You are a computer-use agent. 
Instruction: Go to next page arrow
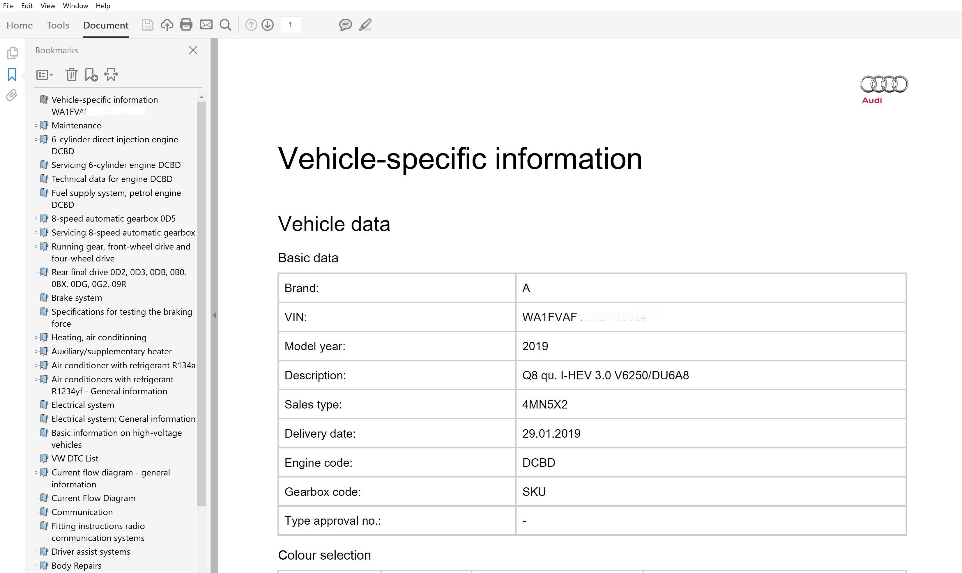point(268,25)
